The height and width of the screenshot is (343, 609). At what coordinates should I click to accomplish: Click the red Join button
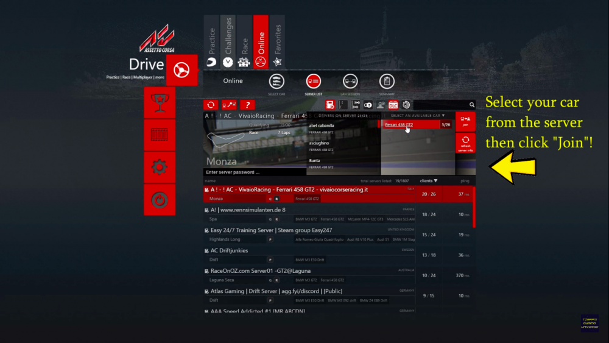point(465,122)
